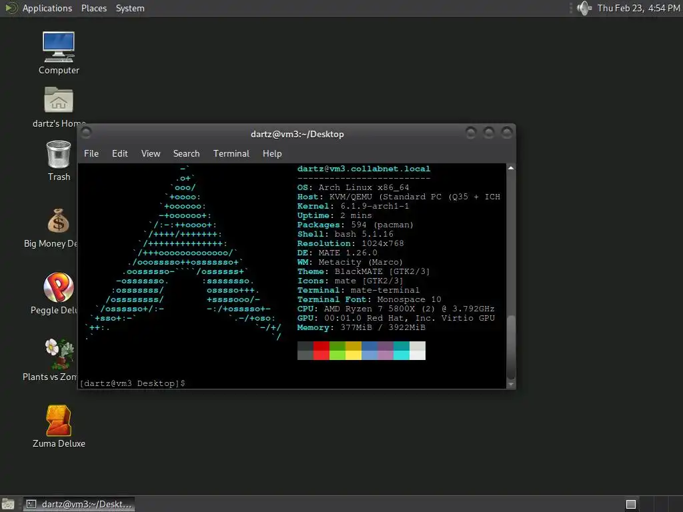Click the terminal title dartz@vm3:~/Desktop
The width and height of the screenshot is (683, 512).
pyautogui.click(x=297, y=134)
